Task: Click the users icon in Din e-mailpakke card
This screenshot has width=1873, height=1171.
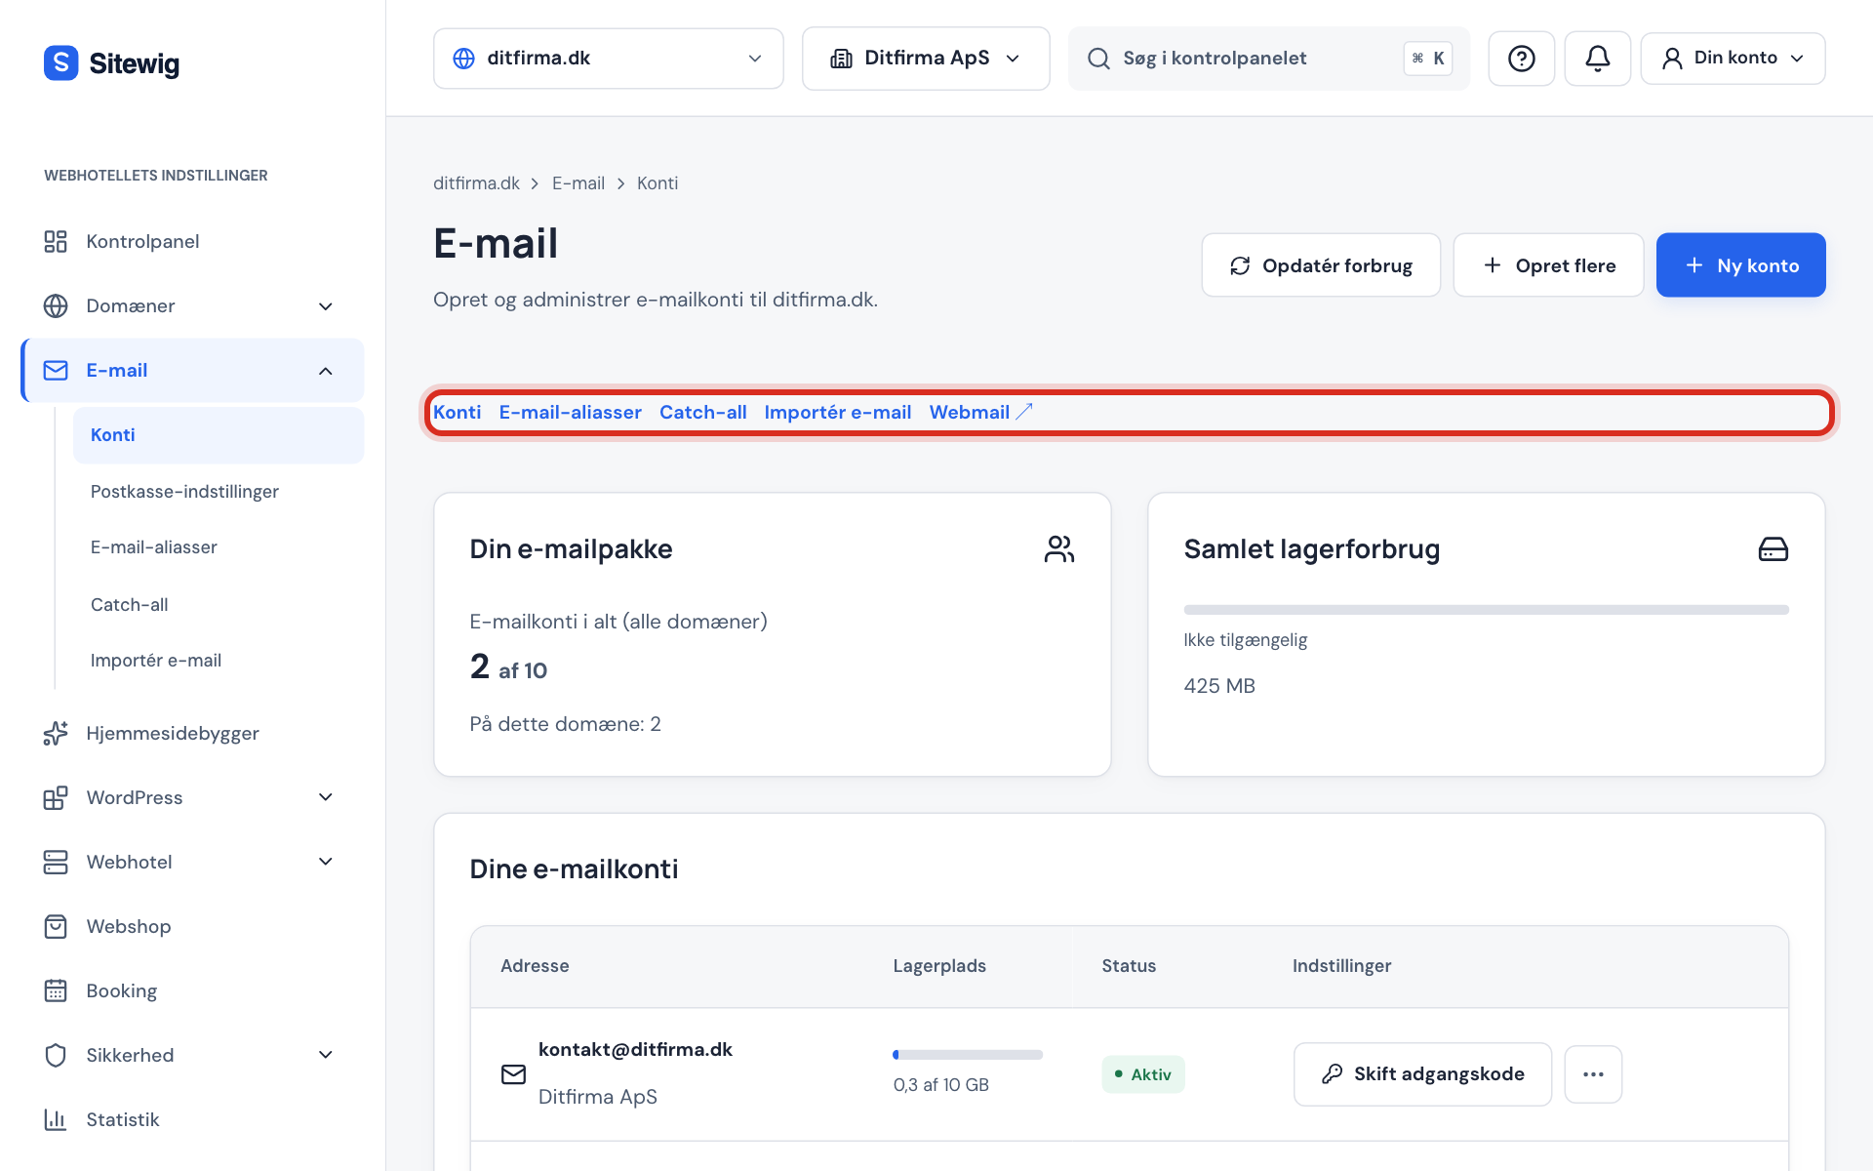Action: tap(1059, 548)
